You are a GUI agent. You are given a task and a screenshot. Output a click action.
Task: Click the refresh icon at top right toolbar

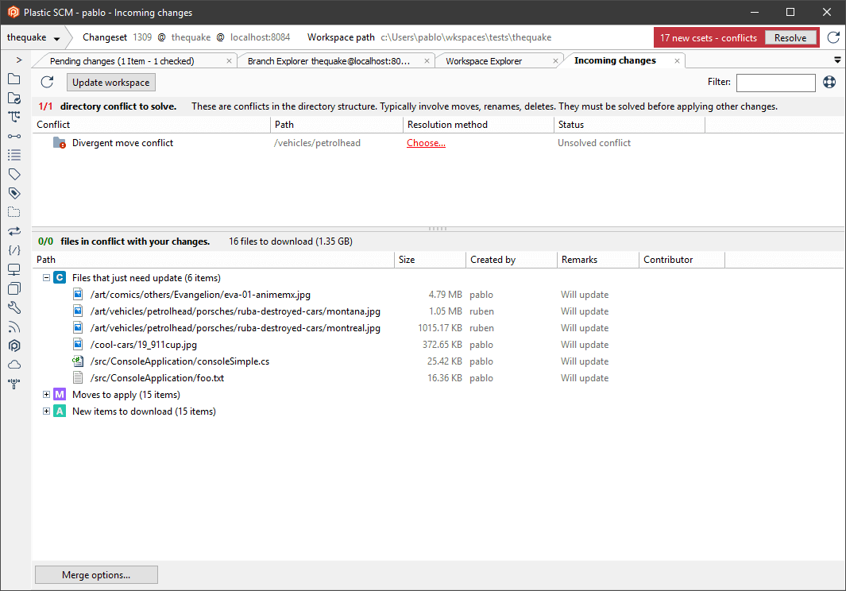pyautogui.click(x=832, y=37)
